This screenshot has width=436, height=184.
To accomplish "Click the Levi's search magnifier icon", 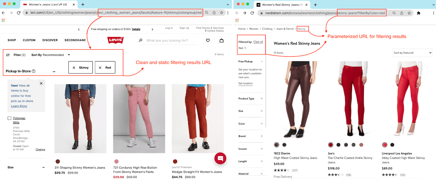I will (141, 40).
